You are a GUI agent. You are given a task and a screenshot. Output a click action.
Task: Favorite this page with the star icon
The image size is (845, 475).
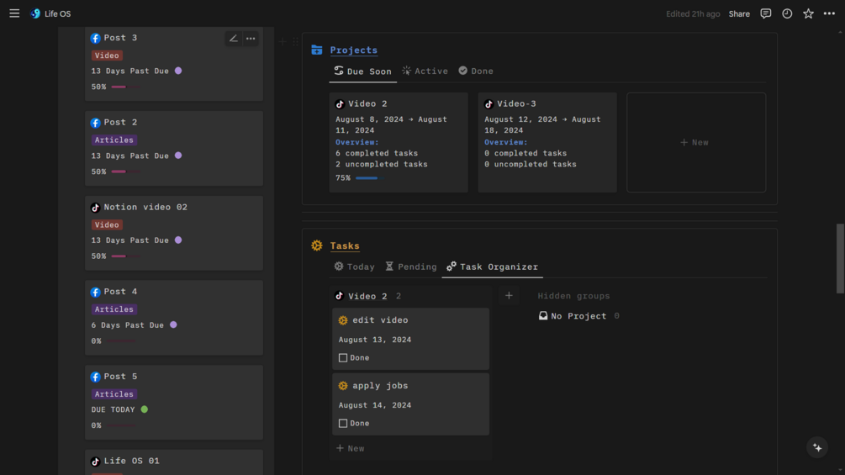point(808,13)
